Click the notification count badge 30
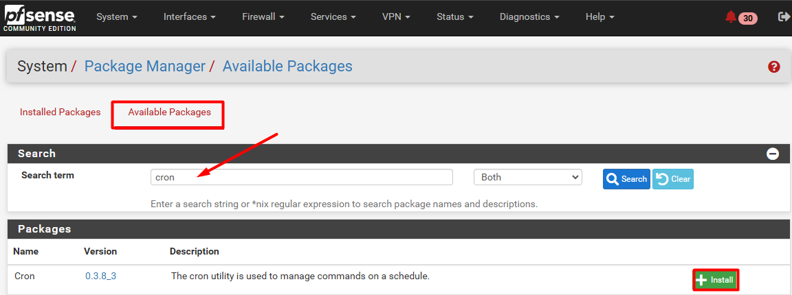Image resolution: width=792 pixels, height=295 pixels. click(748, 19)
